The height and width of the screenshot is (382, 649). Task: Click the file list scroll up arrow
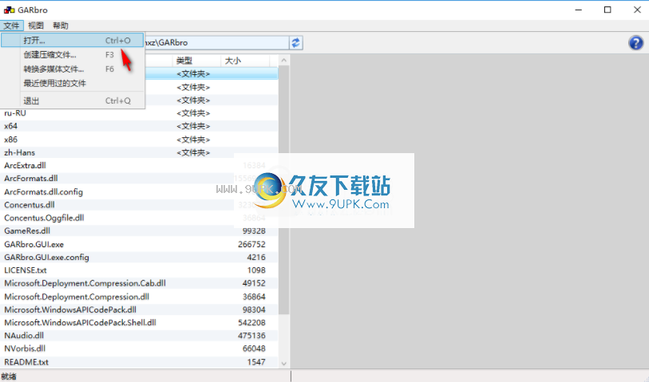[284, 61]
